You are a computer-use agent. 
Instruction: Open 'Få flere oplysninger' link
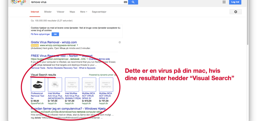41,34
